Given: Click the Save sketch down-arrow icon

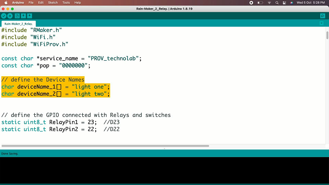Looking at the screenshot, I should click(x=30, y=16).
